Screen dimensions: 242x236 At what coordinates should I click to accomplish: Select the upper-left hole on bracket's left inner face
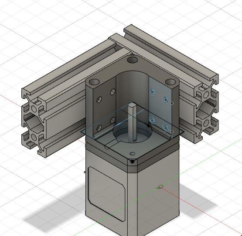coord(99,100)
